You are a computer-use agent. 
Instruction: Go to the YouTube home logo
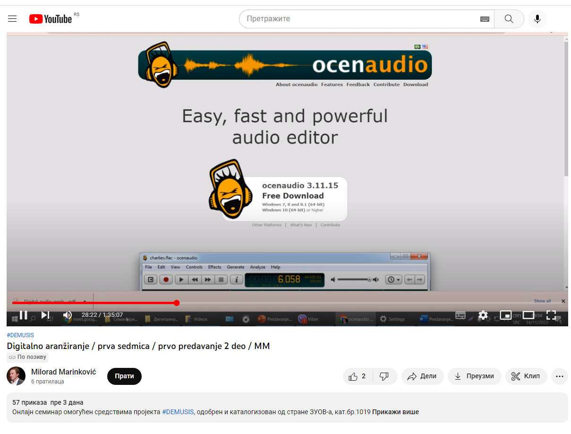click(x=51, y=19)
